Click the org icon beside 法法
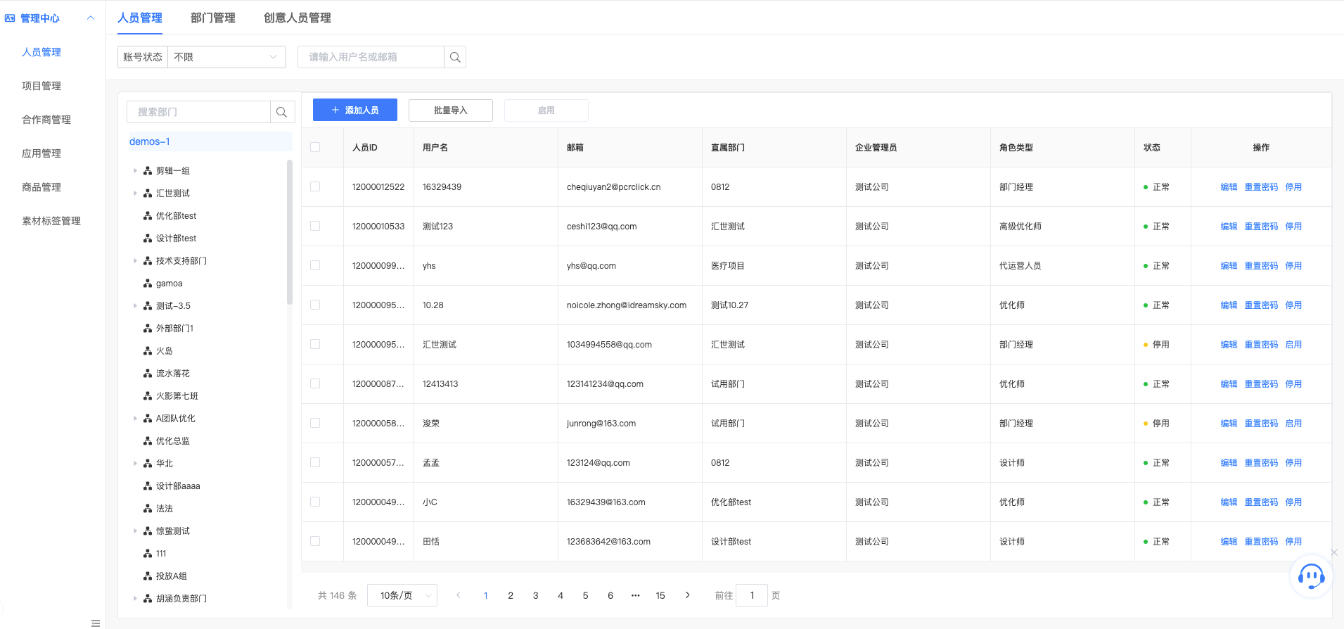Image resolution: width=1344 pixels, height=629 pixels. click(148, 509)
